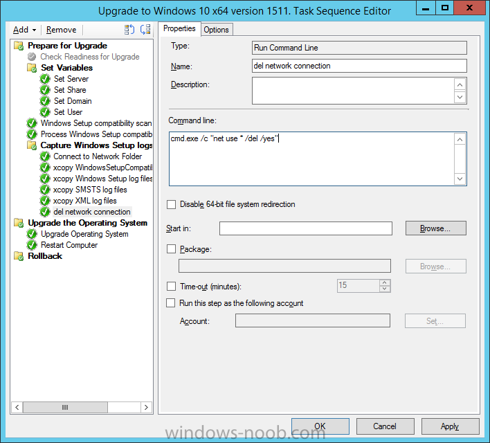The width and height of the screenshot is (490, 443).
Task: Click Command line box scroll down arrow
Action: [460, 179]
